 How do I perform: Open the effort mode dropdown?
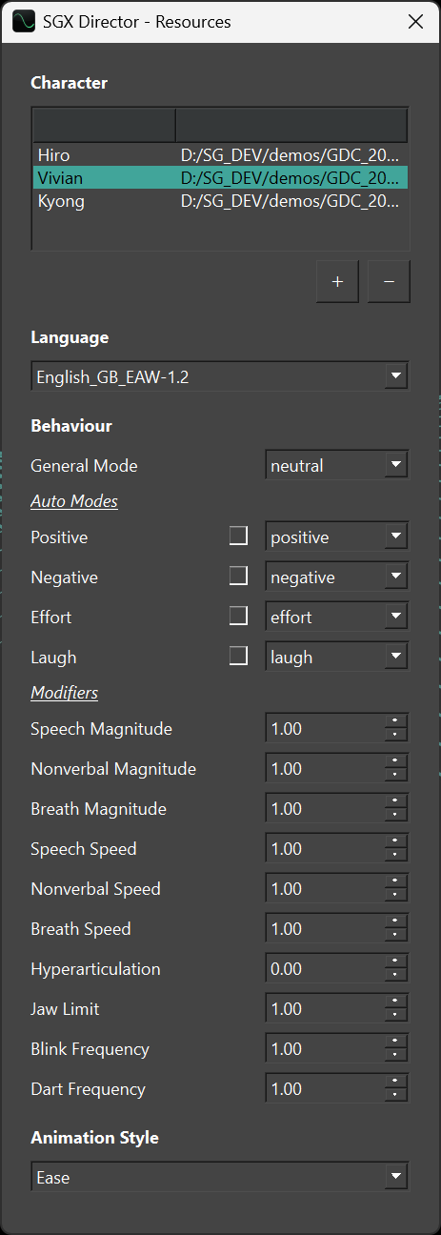coord(336,617)
